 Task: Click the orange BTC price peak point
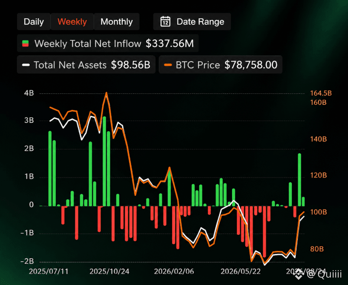106,93
